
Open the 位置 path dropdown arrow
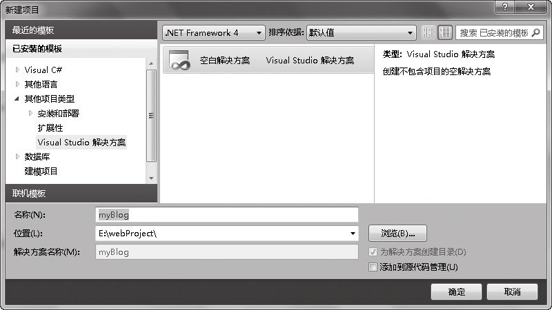tap(353, 234)
